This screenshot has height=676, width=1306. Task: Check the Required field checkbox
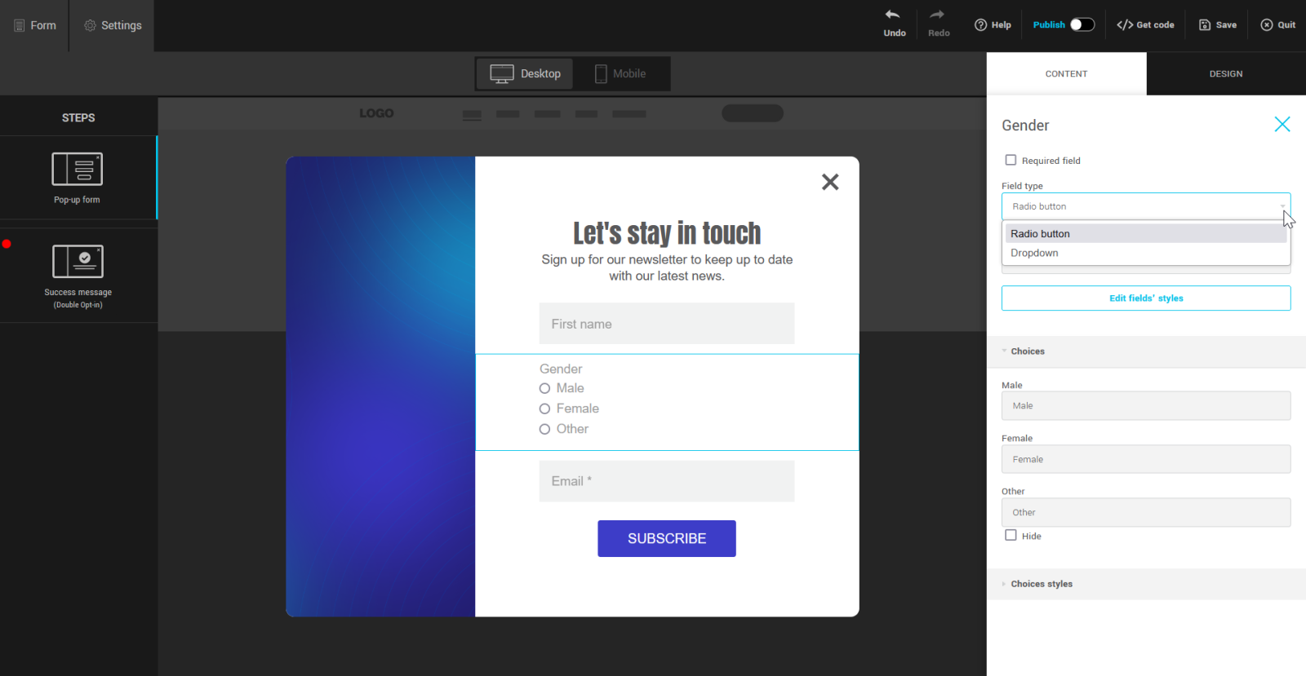[x=1011, y=161]
